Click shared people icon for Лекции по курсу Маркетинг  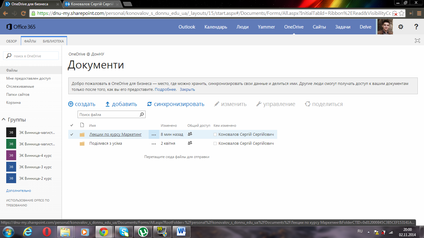coord(190,134)
